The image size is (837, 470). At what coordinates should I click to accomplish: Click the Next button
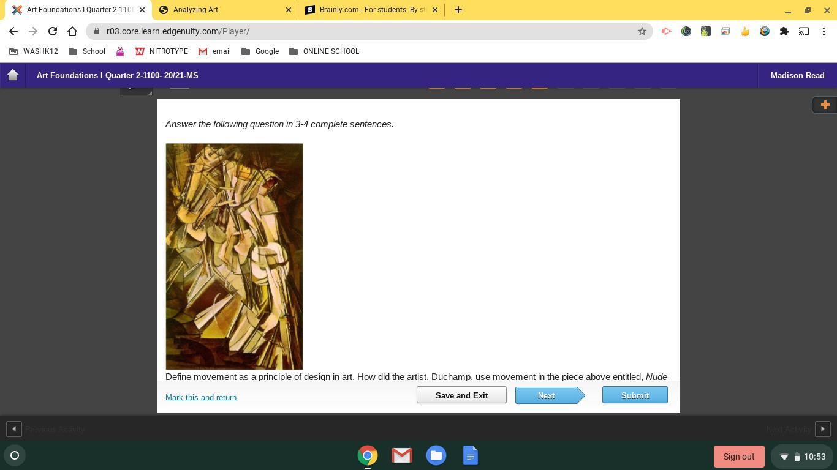(550, 395)
